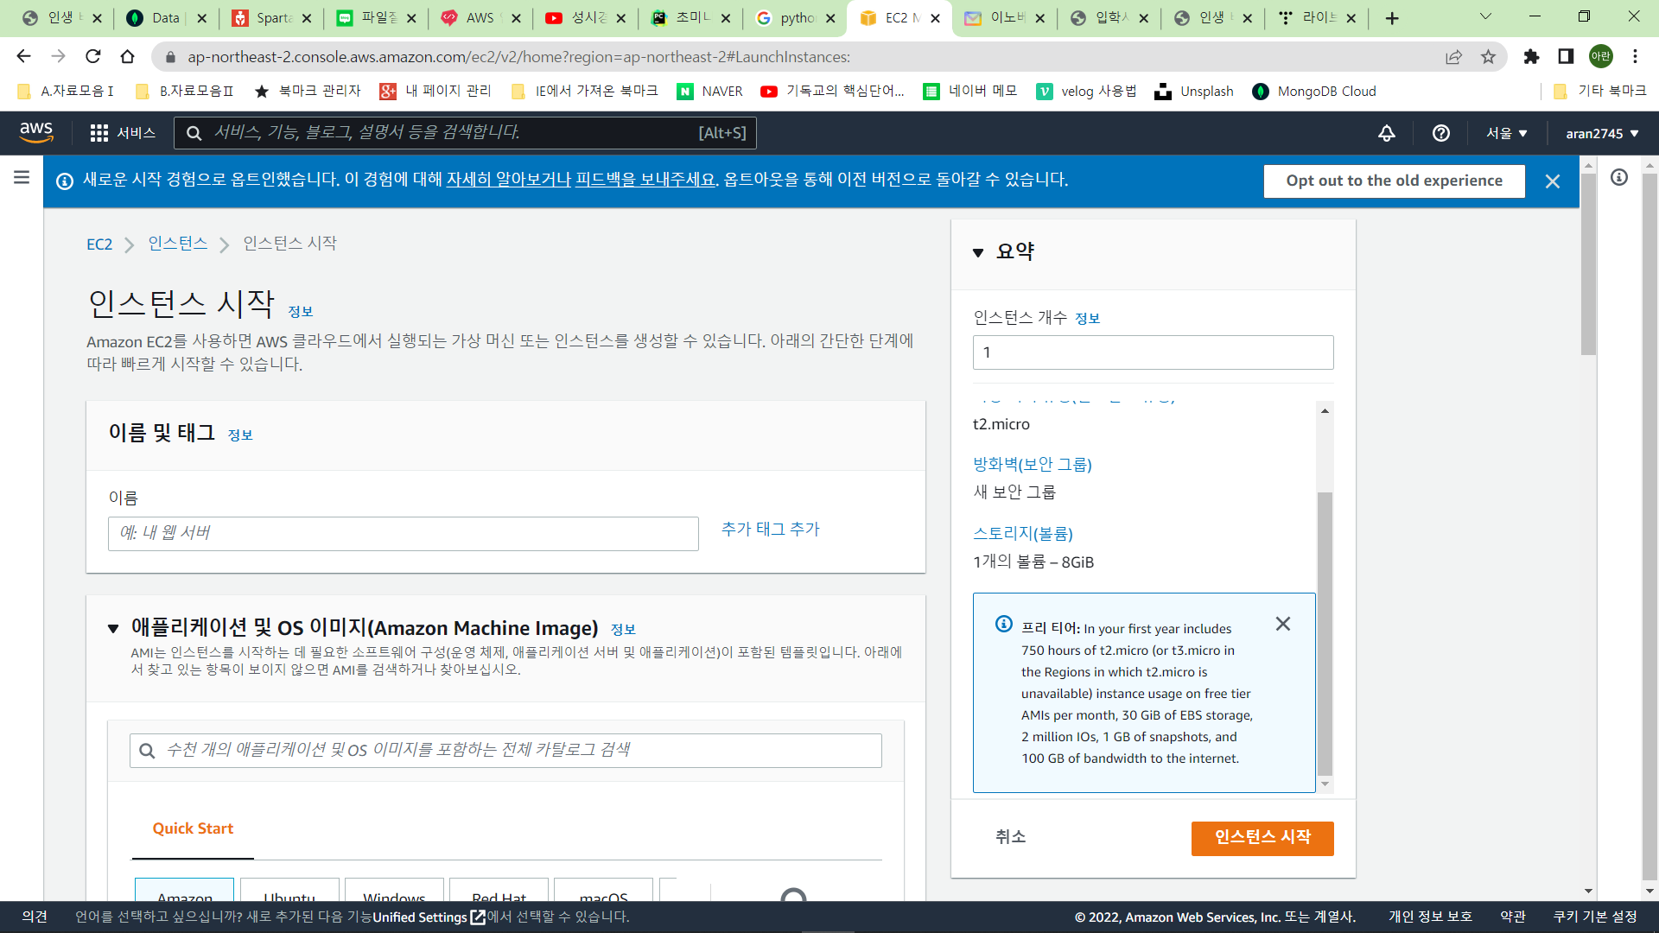Click the browser address bar URL
1659x933 pixels.
tap(518, 57)
